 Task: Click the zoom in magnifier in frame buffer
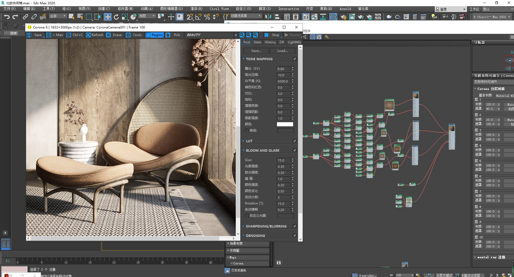242,35
